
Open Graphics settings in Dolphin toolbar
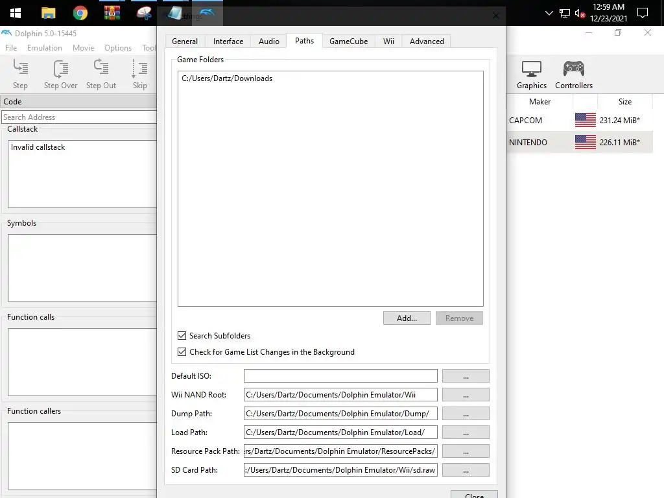coord(532,74)
